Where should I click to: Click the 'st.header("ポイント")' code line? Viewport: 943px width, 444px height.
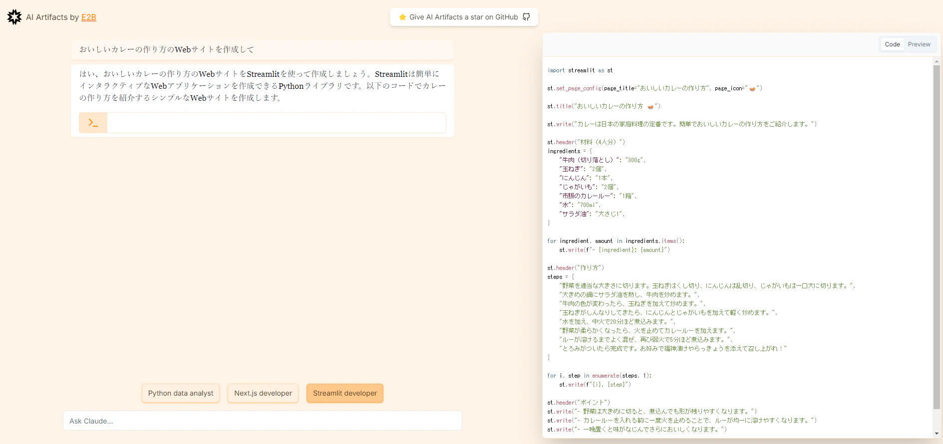[579, 403]
